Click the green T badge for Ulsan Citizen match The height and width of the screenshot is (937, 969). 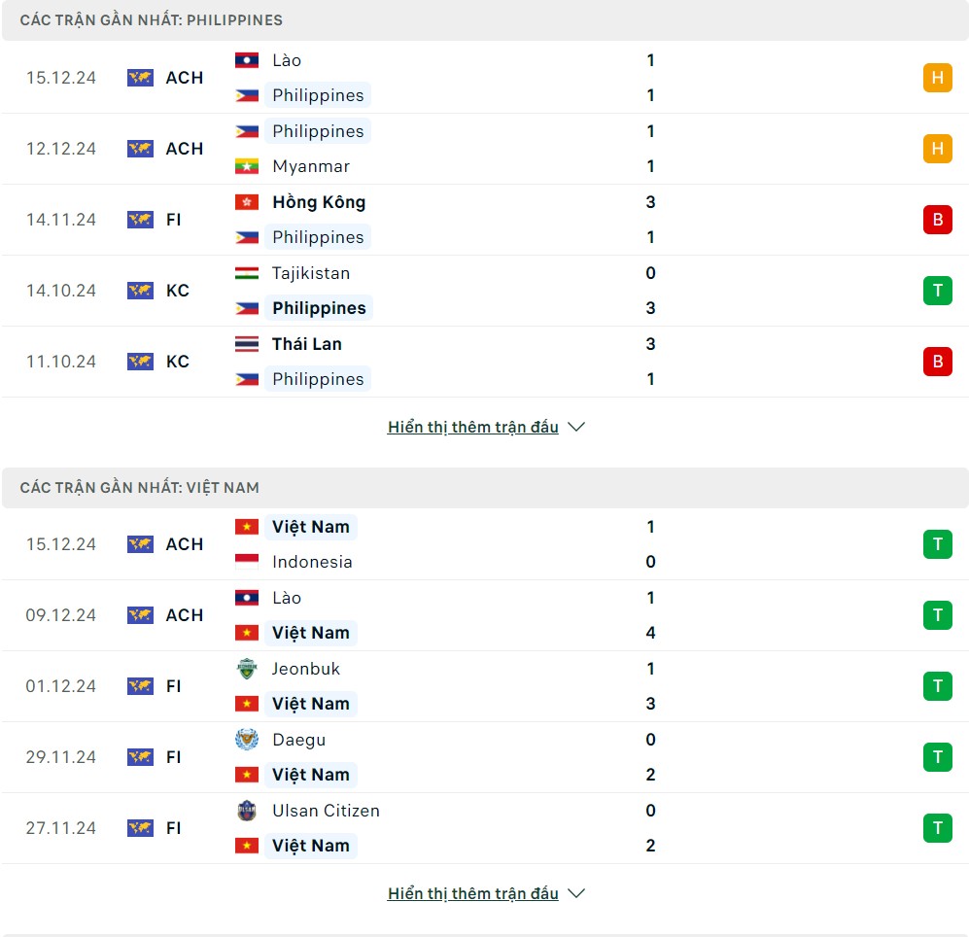(937, 828)
